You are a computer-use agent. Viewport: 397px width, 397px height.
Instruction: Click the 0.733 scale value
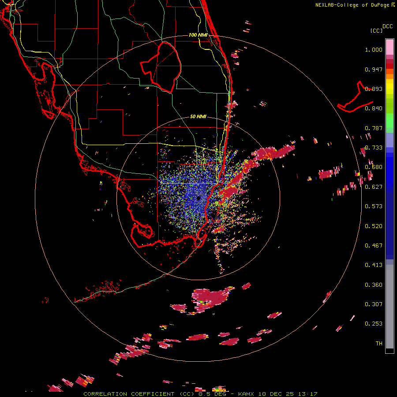[374, 148]
